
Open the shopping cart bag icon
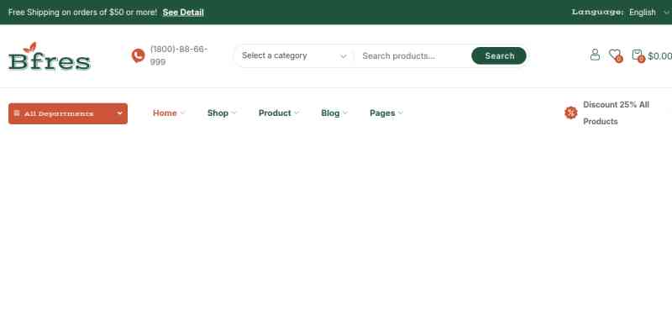[638, 55]
